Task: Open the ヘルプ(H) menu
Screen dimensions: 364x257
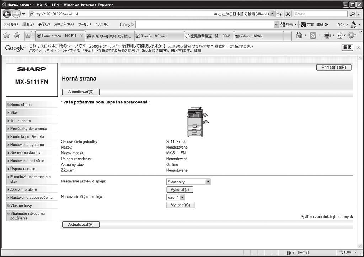Action: [102, 25]
